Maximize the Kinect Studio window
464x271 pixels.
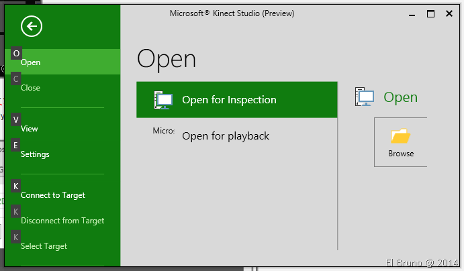tap(430, 13)
